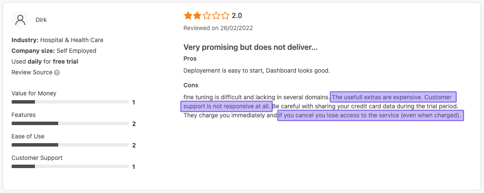Click the fourth empty star
The height and width of the screenshot is (193, 484).
(x=216, y=16)
